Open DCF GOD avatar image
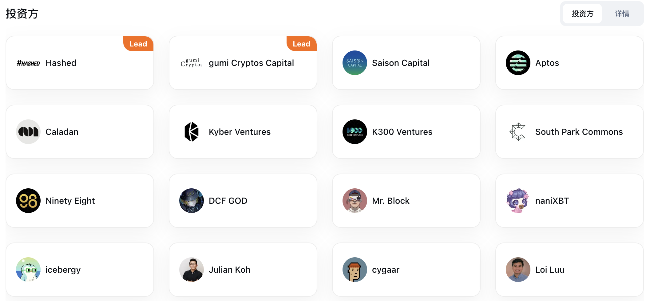This screenshot has height=301, width=650. click(192, 201)
